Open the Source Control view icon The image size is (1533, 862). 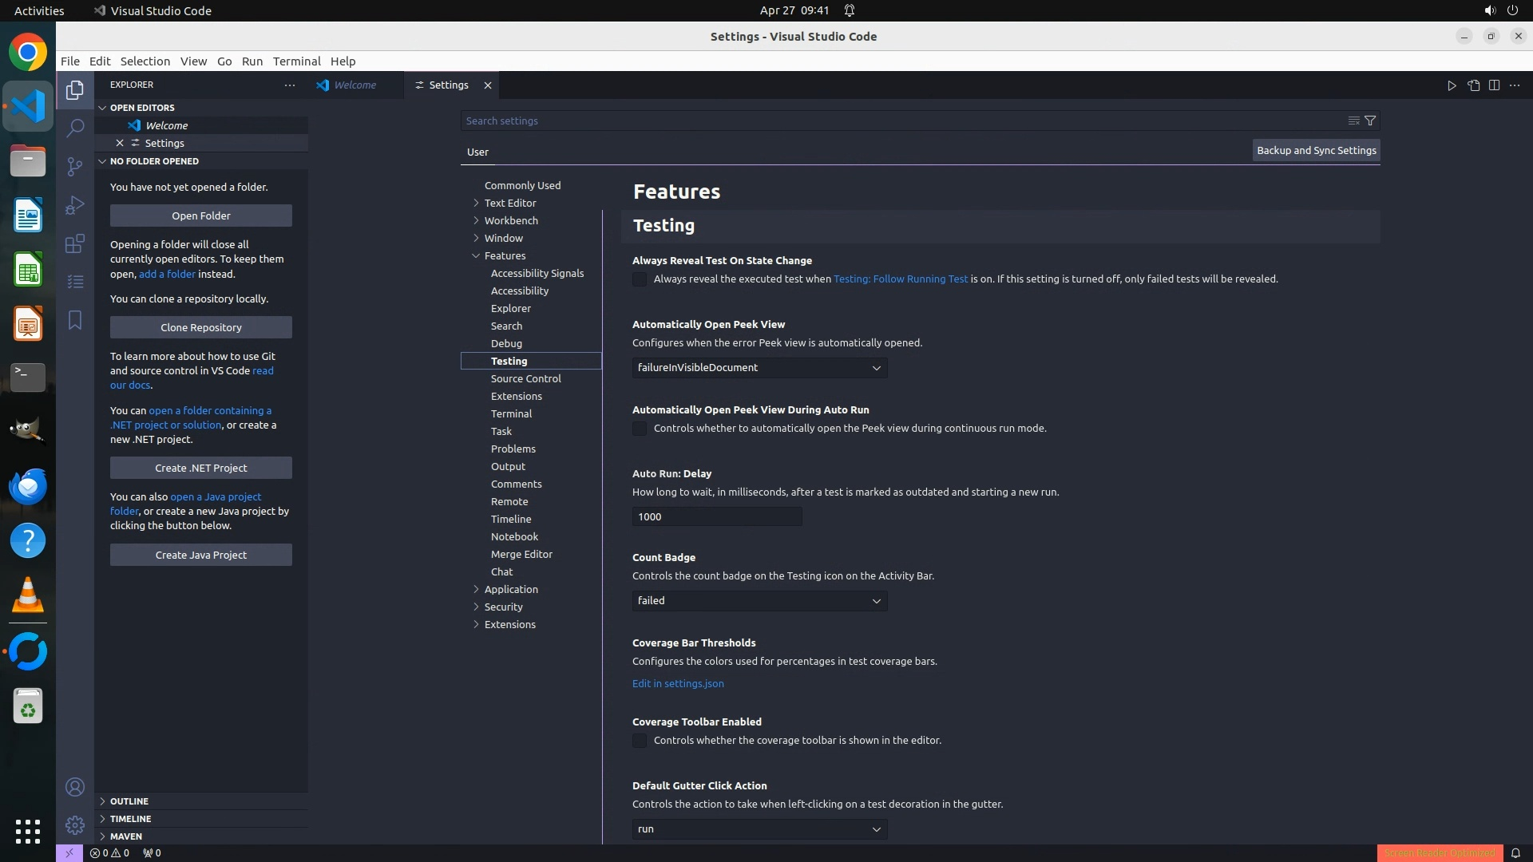click(x=75, y=166)
